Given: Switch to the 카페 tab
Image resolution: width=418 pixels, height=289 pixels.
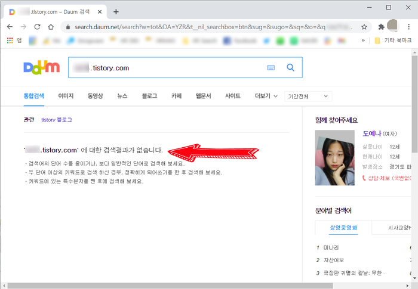Looking at the screenshot, I should (x=177, y=96).
